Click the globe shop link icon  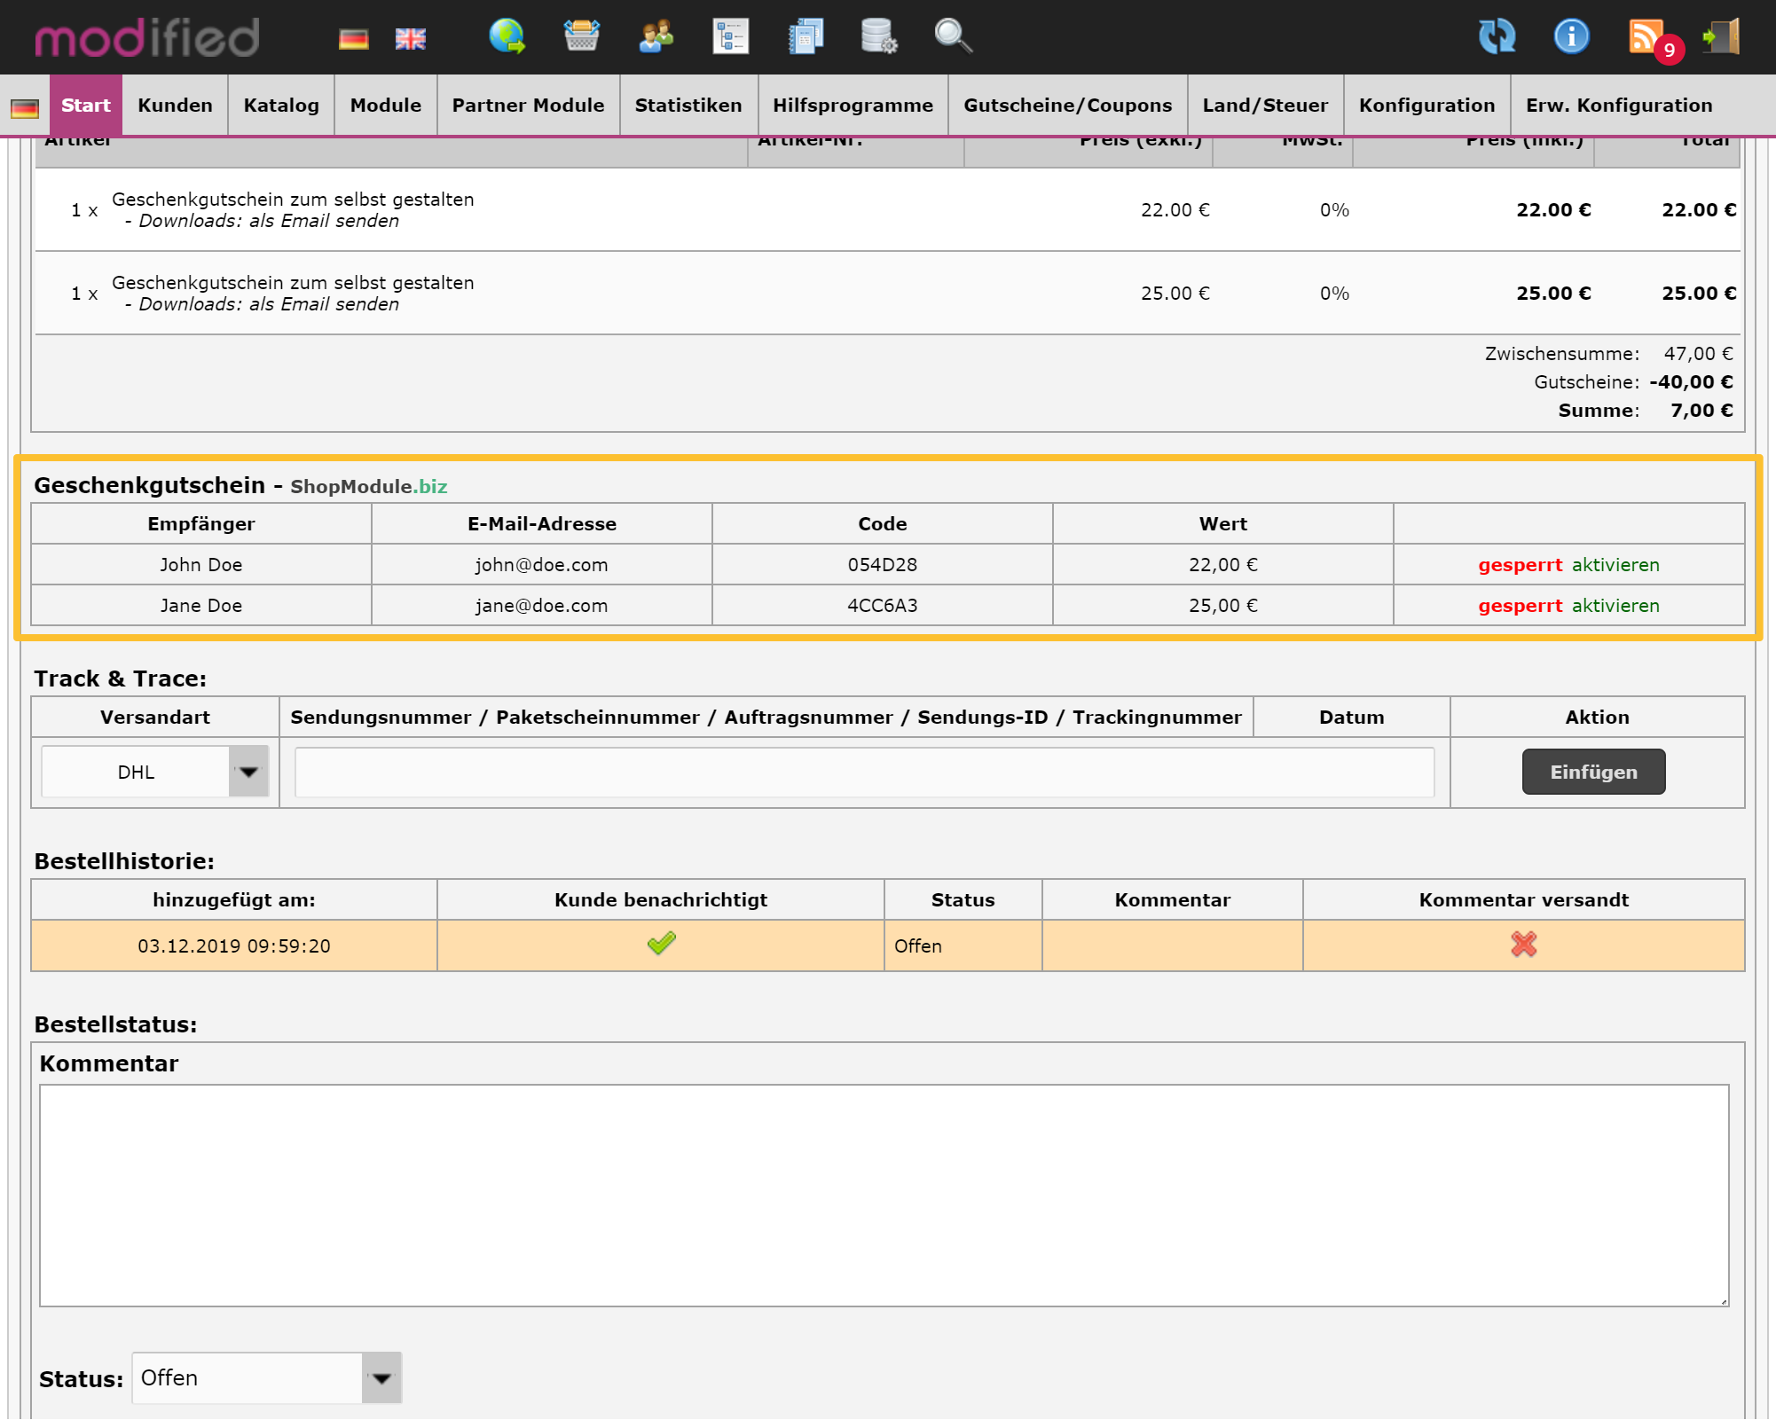(507, 37)
